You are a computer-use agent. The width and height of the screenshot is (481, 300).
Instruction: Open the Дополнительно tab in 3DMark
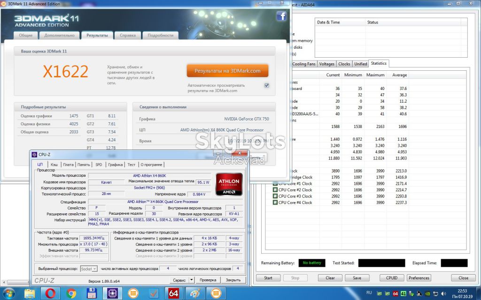pyautogui.click(x=59, y=35)
